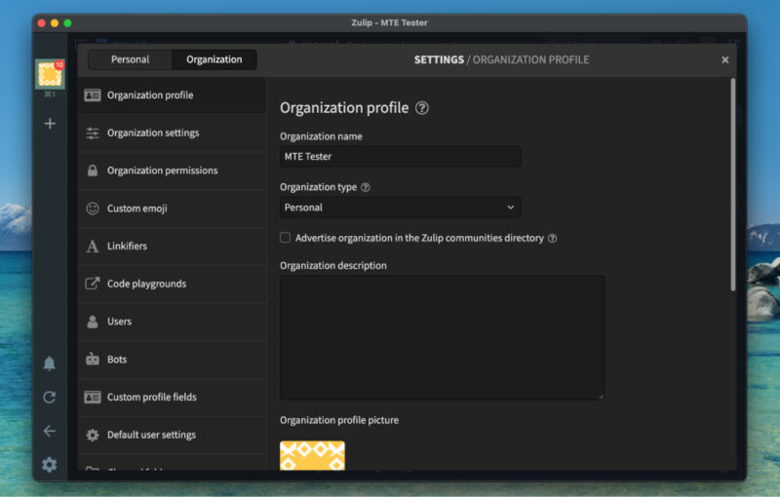Screen dimensions: 780x497
Task: Switch to the Personal settings tab
Action: (130, 59)
